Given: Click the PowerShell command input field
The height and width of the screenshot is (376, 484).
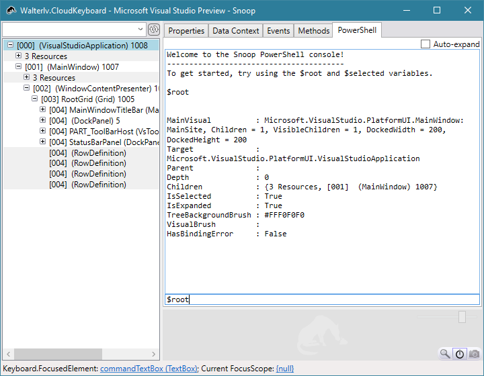Looking at the screenshot, I should pyautogui.click(x=323, y=299).
